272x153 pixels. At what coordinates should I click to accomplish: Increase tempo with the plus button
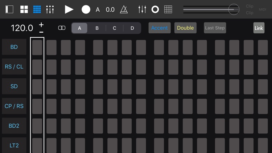tap(41, 25)
